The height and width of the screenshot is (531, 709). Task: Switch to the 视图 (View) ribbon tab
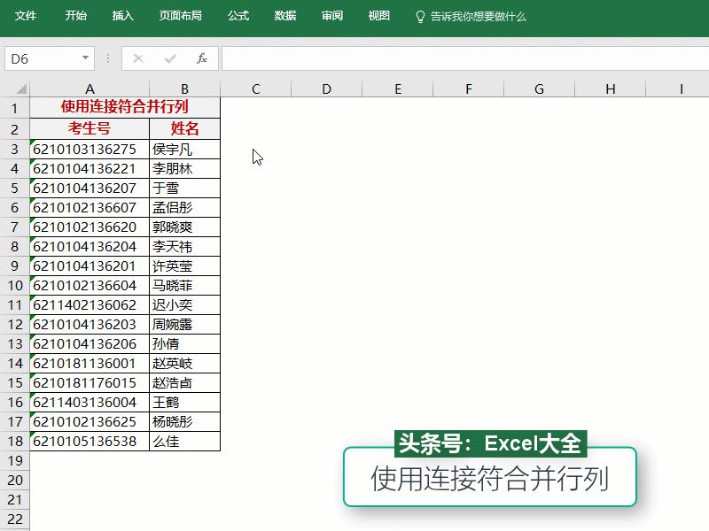click(x=378, y=15)
